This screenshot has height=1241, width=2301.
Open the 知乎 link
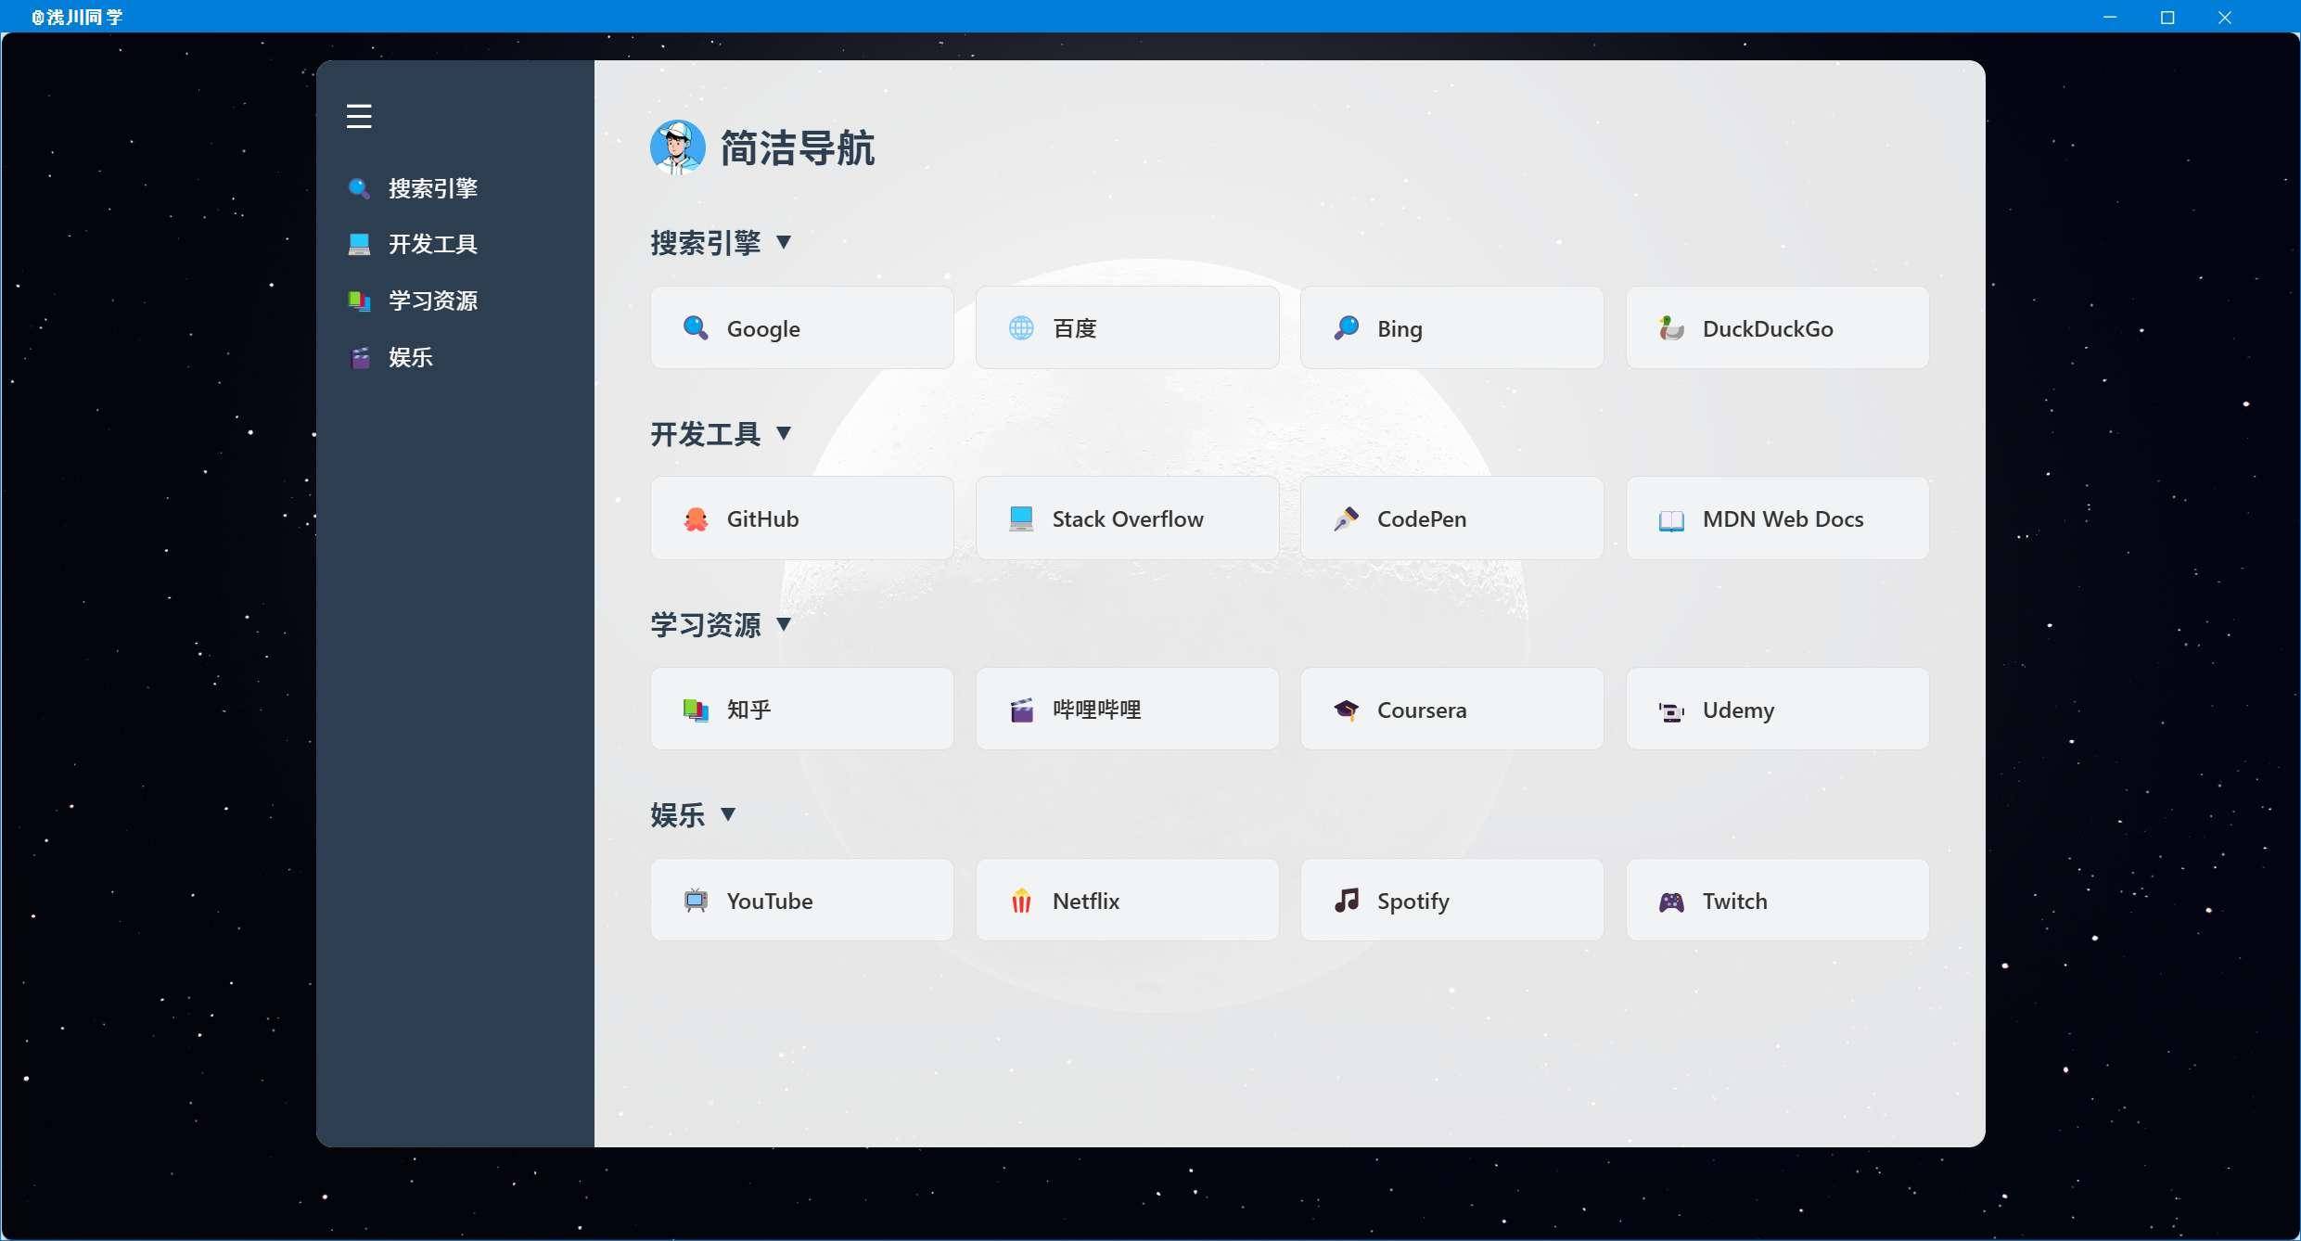pos(802,710)
